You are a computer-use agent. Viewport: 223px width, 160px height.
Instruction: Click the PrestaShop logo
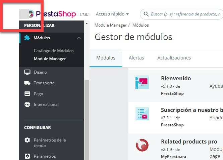52,14
